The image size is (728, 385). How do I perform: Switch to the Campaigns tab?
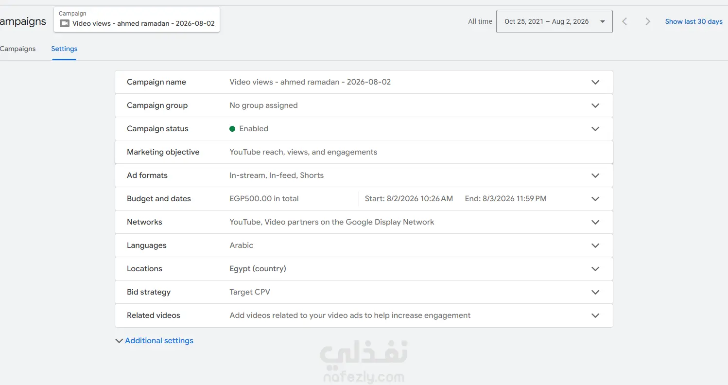click(17, 49)
